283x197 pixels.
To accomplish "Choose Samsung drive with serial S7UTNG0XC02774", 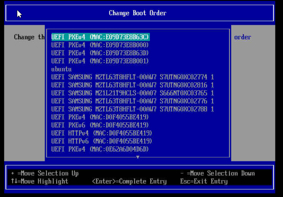I will point(133,77).
